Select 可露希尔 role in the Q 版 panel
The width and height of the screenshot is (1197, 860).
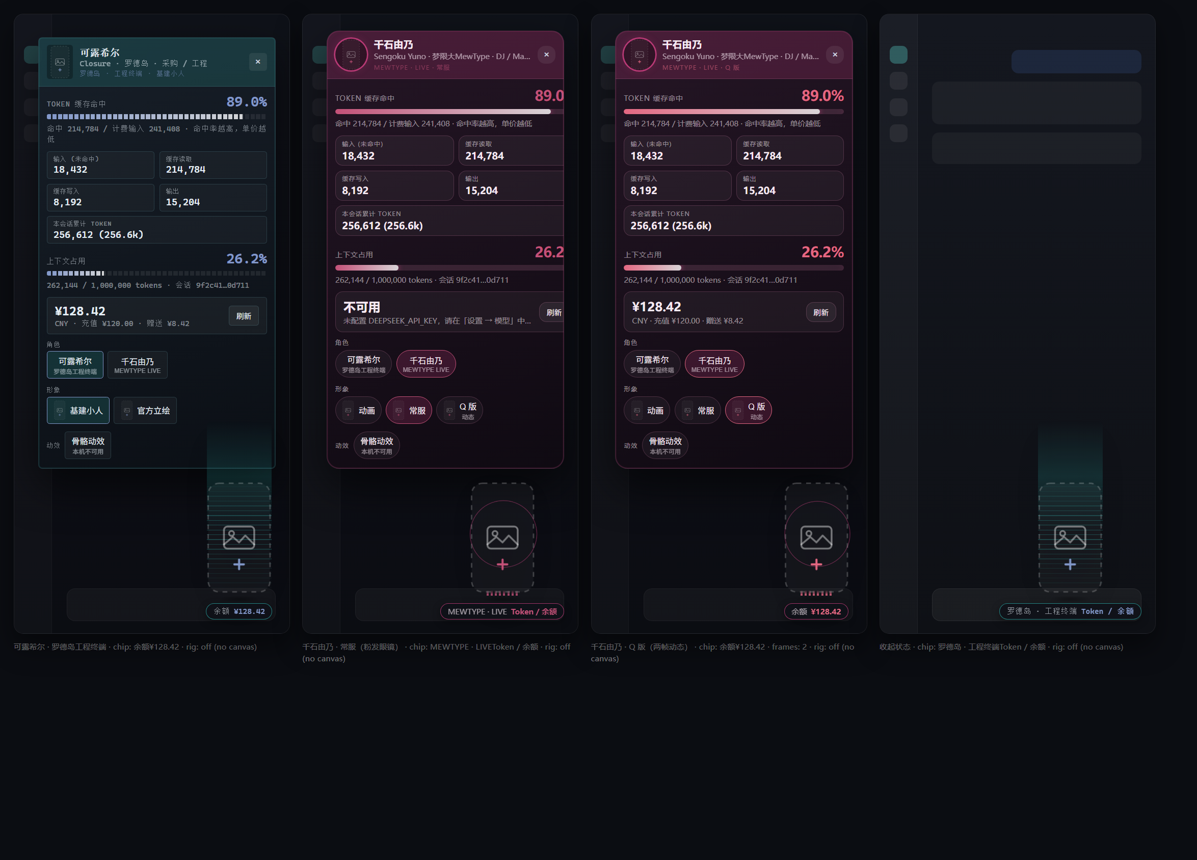652,364
